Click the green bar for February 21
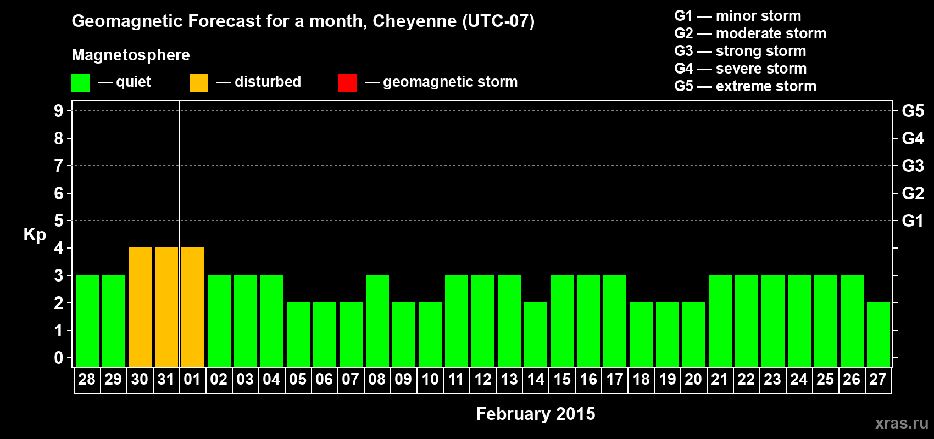 tap(720, 320)
